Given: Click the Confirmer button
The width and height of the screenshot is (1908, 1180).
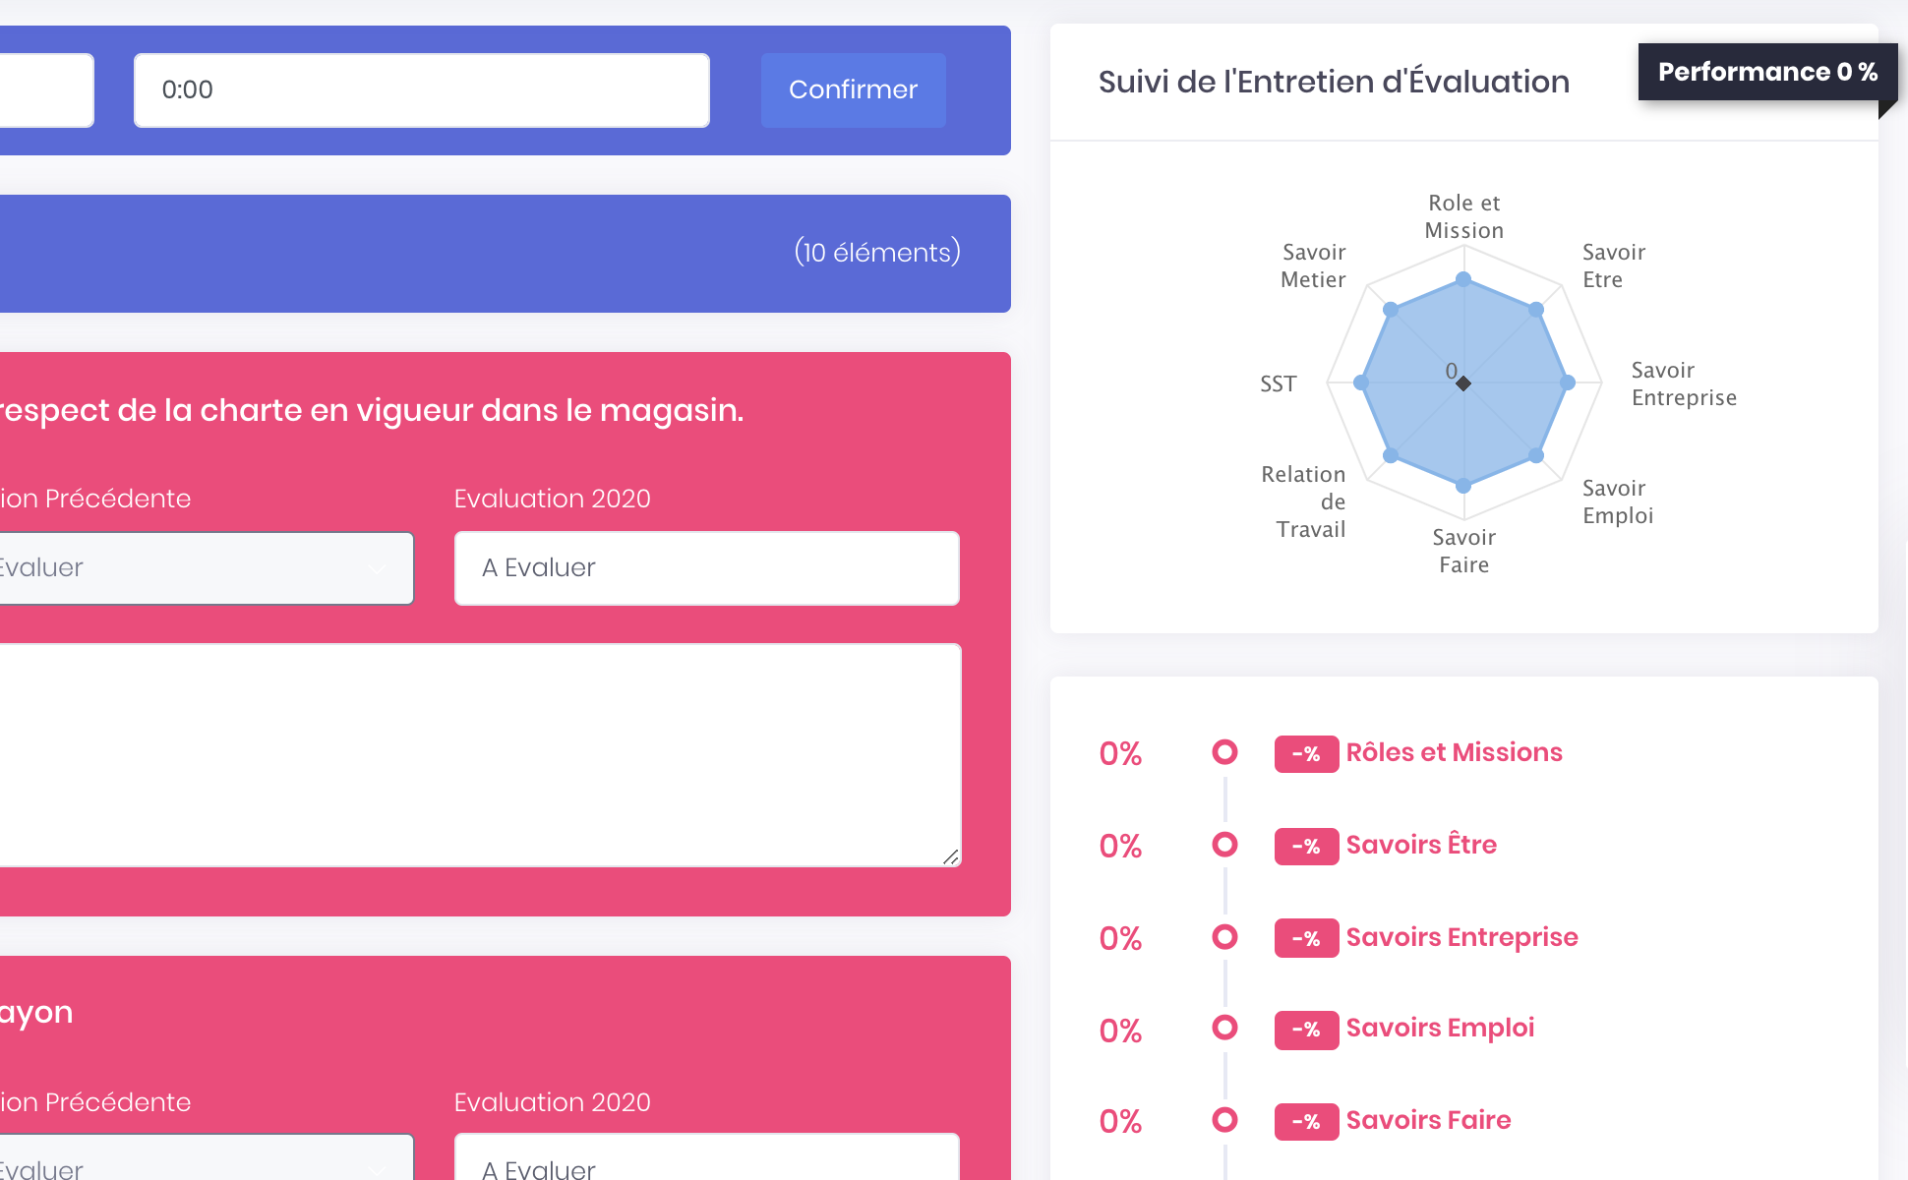Looking at the screenshot, I should (853, 89).
